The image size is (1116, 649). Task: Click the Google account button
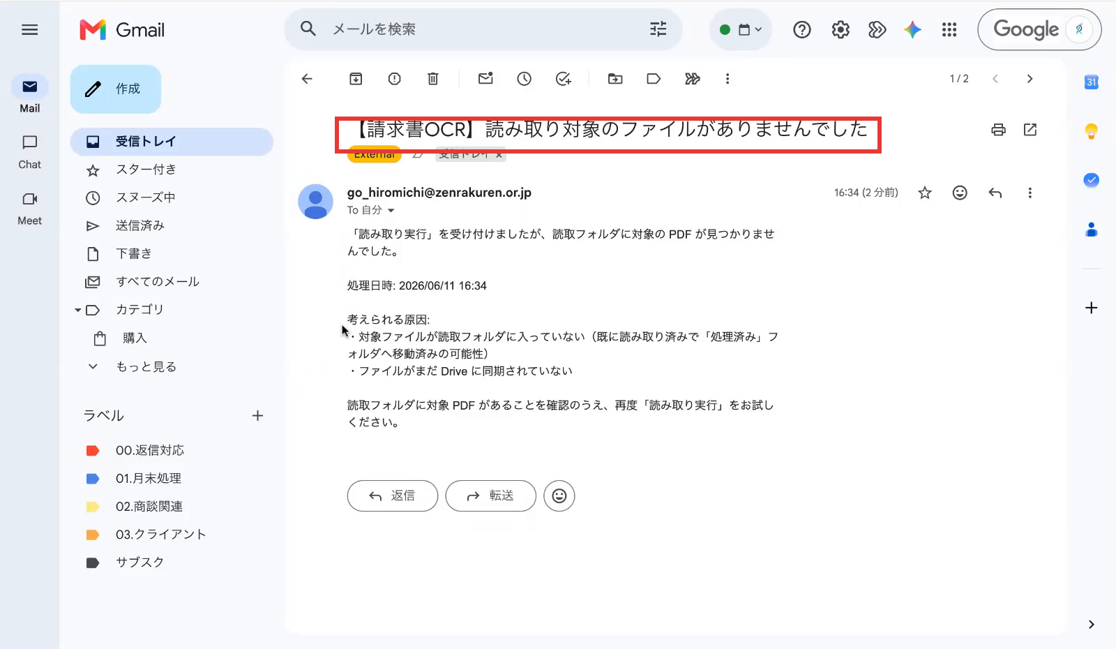coord(1039,29)
